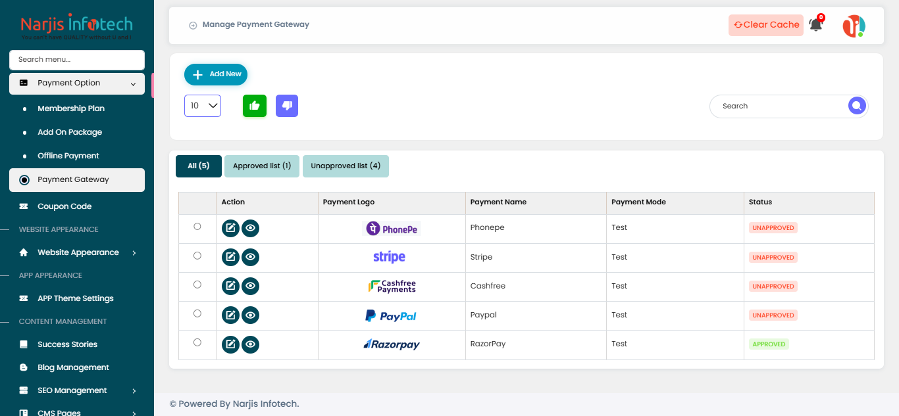The width and height of the screenshot is (899, 416).
Task: Expand the Website Appearance submenu arrow
Action: [134, 252]
